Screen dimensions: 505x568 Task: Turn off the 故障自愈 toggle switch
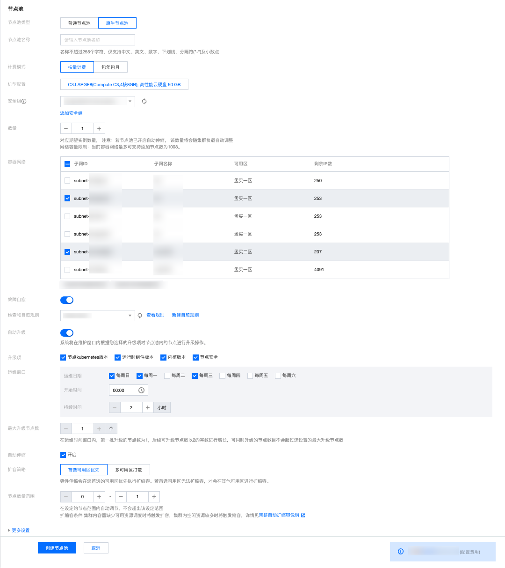[x=67, y=300]
